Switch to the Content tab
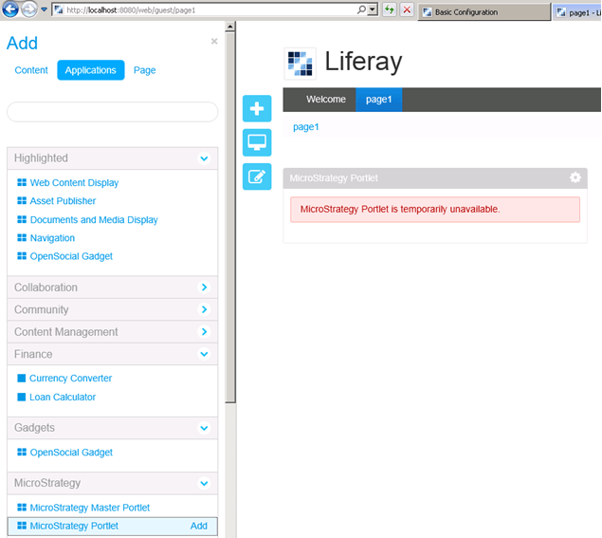The height and width of the screenshot is (538, 602). 31,70
